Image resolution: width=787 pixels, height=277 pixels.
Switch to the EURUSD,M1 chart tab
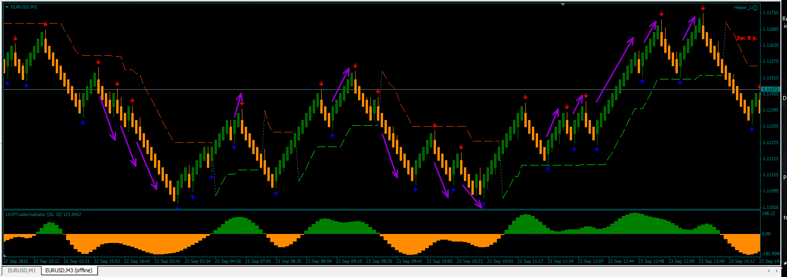[22, 270]
